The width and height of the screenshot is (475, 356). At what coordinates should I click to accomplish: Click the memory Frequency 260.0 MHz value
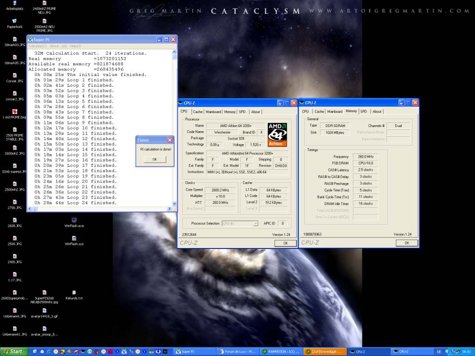366,157
